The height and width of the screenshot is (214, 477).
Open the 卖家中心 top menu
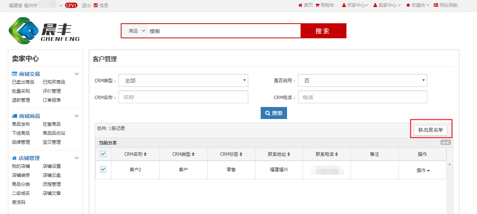pyautogui.click(x=387, y=5)
